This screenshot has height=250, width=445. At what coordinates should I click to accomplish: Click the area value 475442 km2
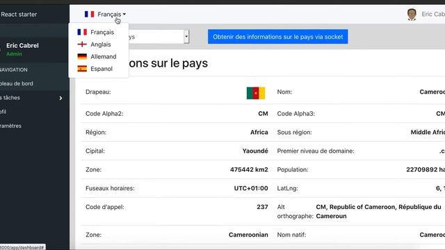(x=249, y=169)
